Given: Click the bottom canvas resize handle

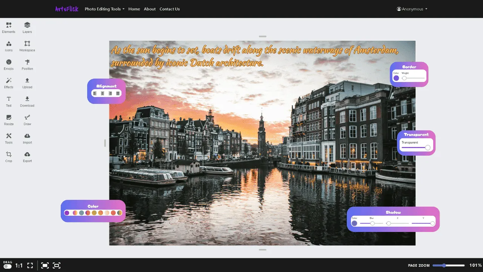Looking at the screenshot, I should tap(263, 250).
